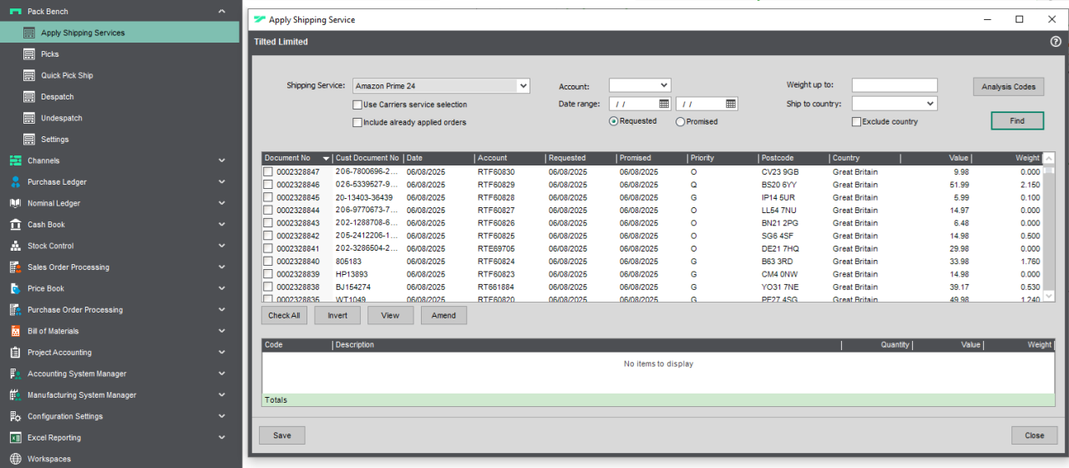This screenshot has height=468, width=1069.
Task: Tick the Exclude country checkbox
Action: [857, 122]
